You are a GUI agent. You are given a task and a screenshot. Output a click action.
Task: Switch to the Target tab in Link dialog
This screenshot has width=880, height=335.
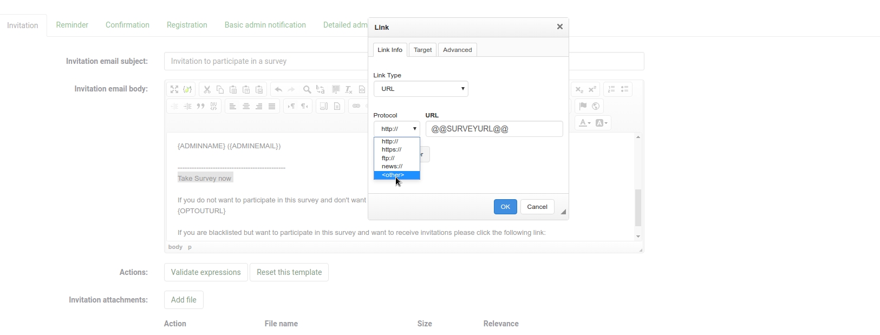[422, 50]
